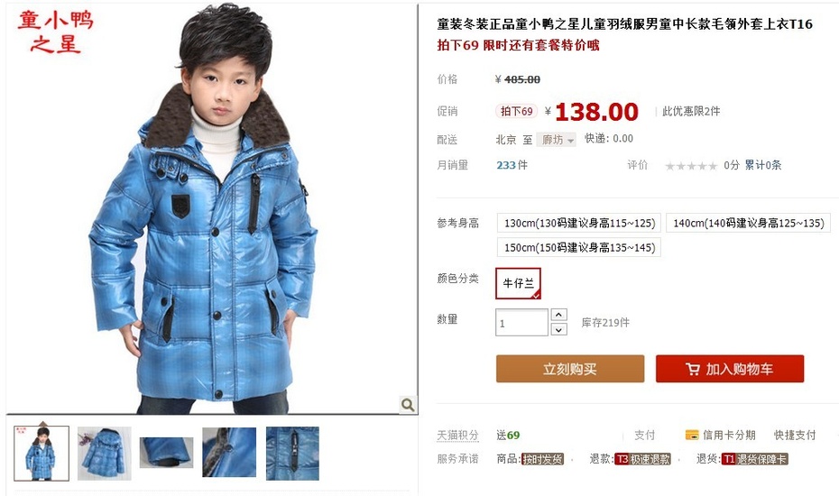
Task: Select size 130cm option
Action: tap(579, 223)
